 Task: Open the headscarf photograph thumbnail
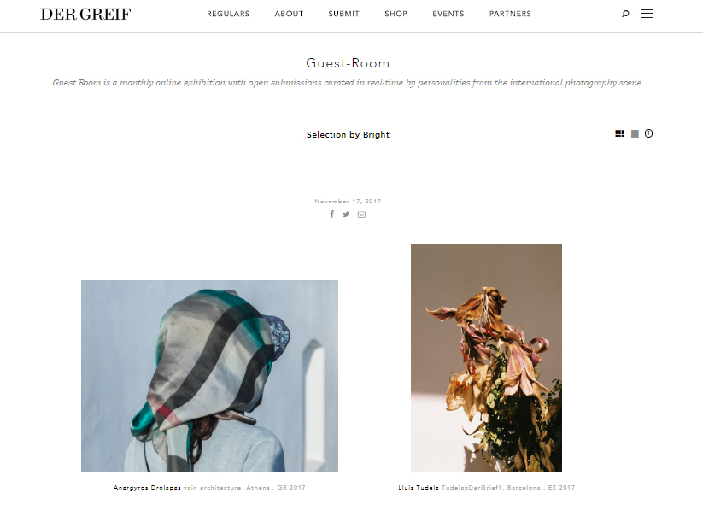point(209,376)
